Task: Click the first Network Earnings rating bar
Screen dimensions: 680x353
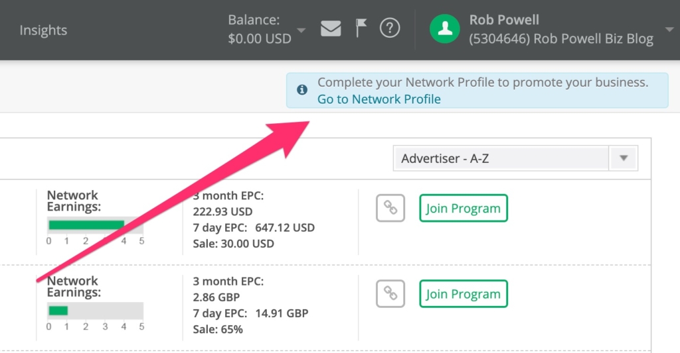Action: point(96,225)
